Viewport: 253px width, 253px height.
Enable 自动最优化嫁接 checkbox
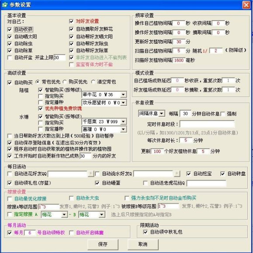[x=10, y=199]
